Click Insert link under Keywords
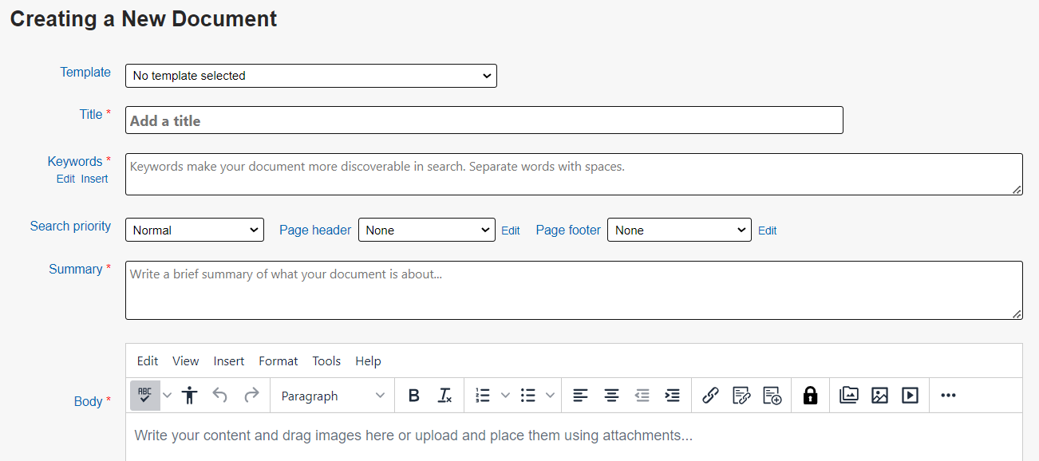Image resolution: width=1039 pixels, height=461 pixels. click(94, 179)
